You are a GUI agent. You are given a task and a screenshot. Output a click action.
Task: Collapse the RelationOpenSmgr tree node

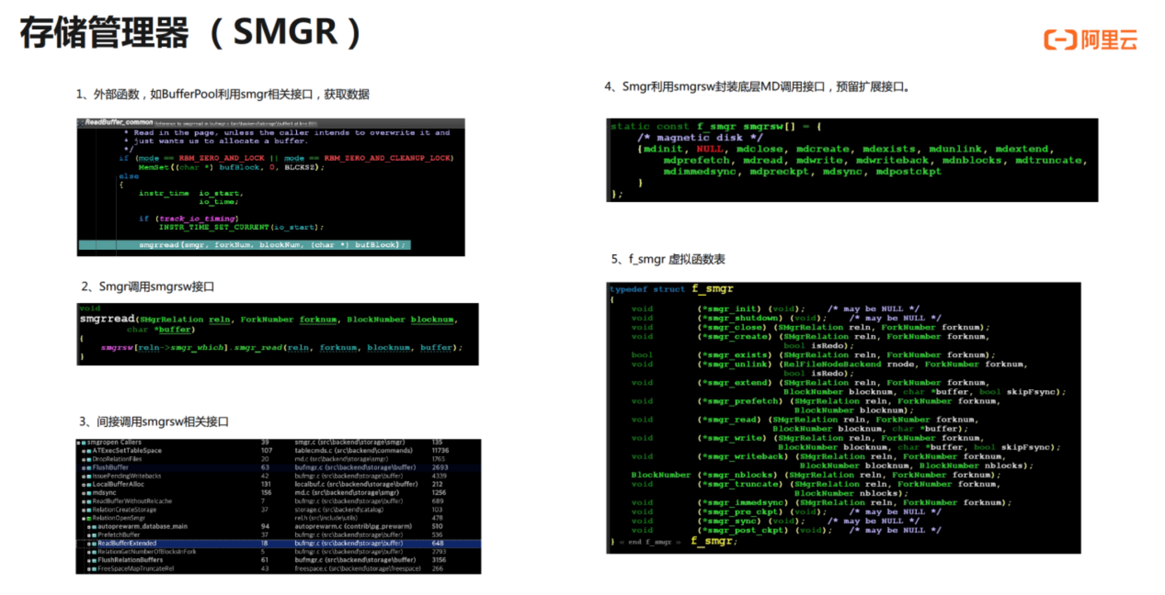(84, 518)
